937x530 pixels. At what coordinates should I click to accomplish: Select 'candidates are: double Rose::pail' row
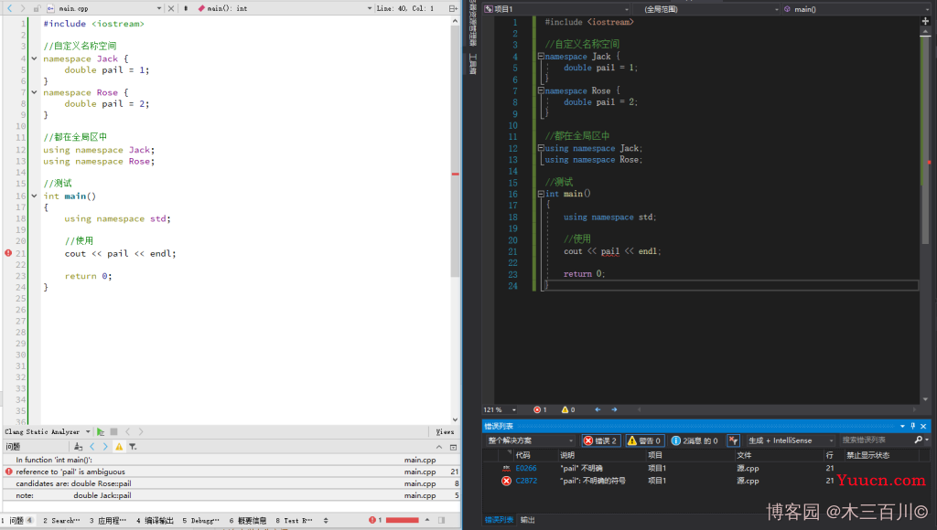coord(231,483)
